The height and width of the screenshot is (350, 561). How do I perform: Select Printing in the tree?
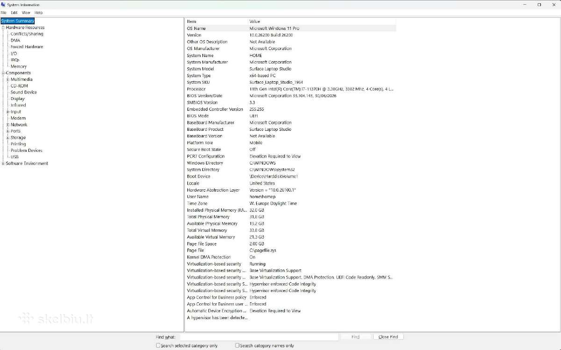18,144
